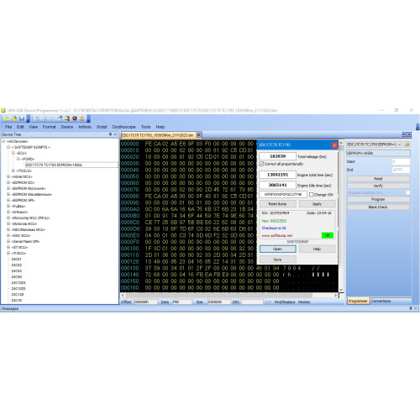Open the Script menu
This screenshot has height=420, width=420.
click(x=102, y=127)
